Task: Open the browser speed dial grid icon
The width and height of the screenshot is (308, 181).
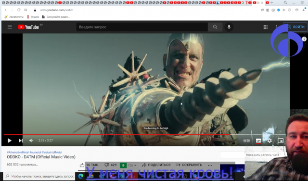Action: pyautogui.click(x=26, y=10)
